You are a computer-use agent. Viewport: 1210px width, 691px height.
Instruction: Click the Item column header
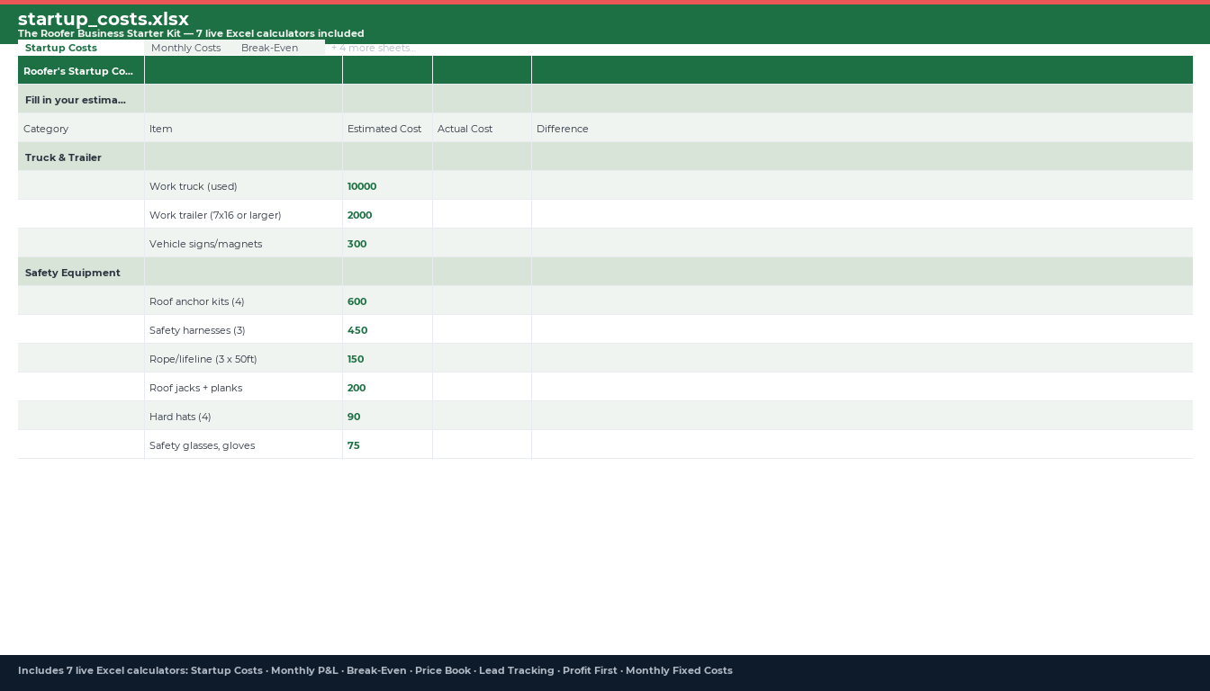click(243, 128)
